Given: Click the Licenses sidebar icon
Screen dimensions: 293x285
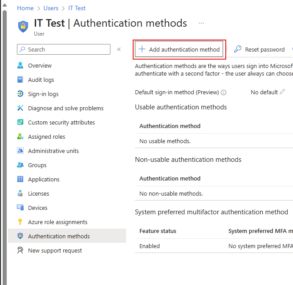Looking at the screenshot, I should (20, 194).
